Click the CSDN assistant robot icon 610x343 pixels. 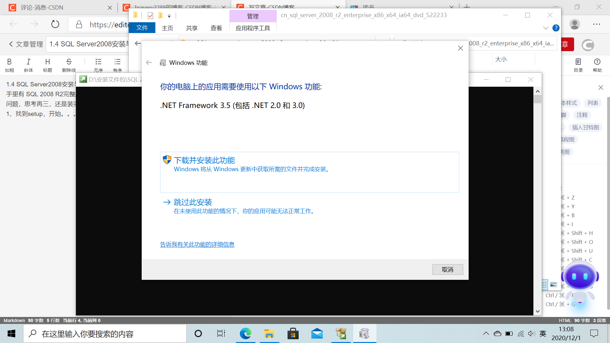(580, 283)
